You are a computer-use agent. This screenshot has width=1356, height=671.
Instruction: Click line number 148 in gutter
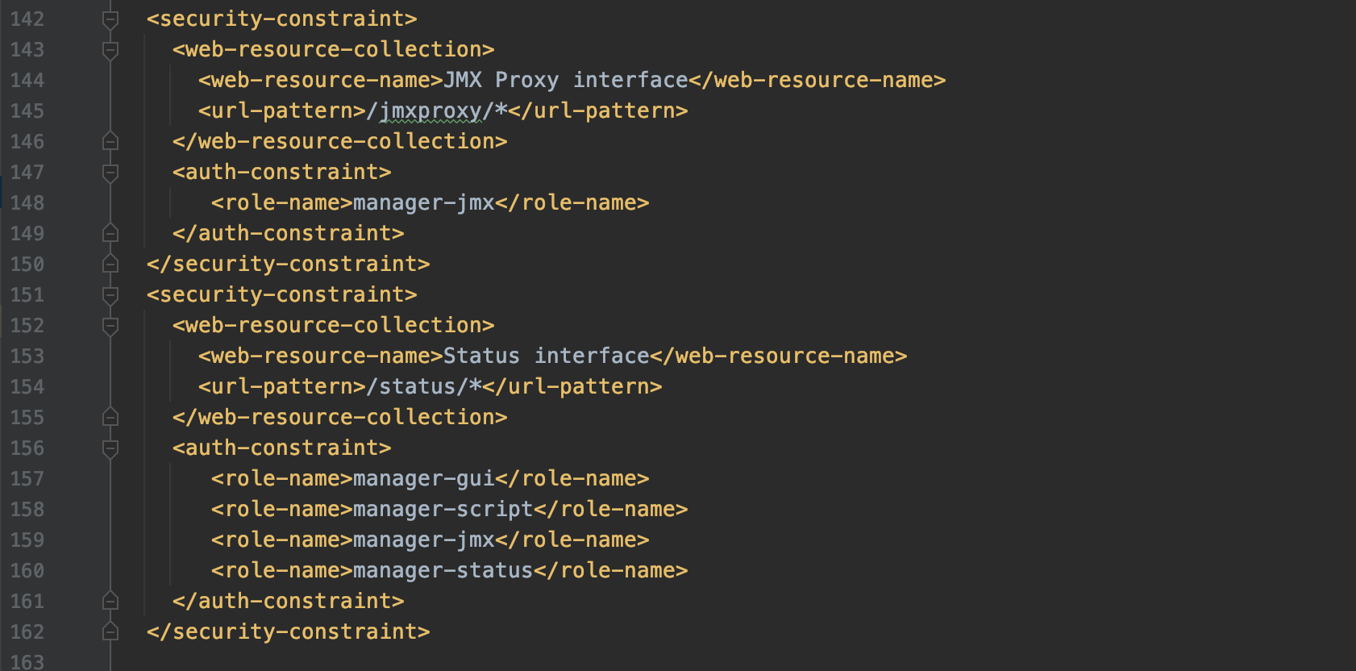point(27,202)
